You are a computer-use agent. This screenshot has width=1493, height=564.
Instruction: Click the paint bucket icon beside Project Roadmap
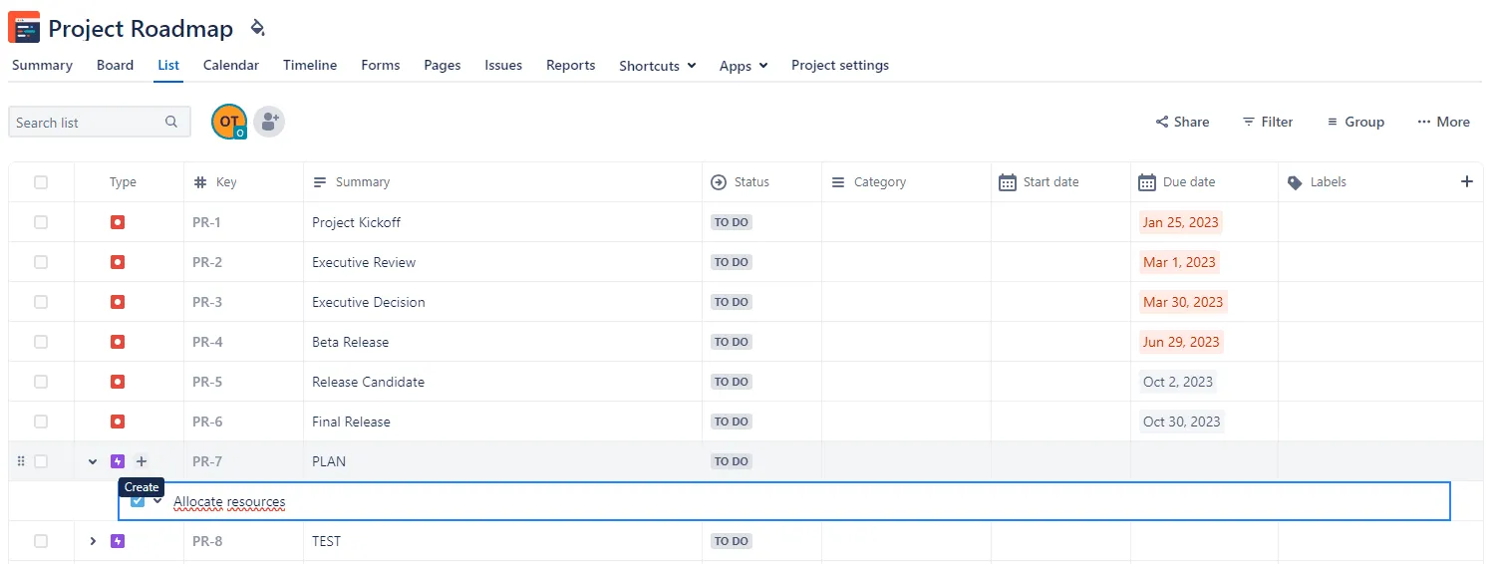257,28
